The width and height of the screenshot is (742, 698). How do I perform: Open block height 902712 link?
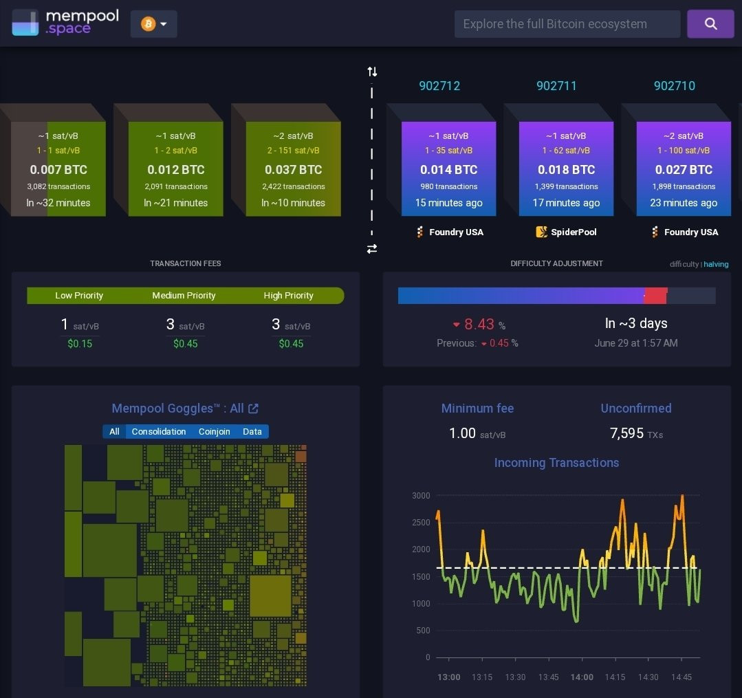(x=439, y=86)
